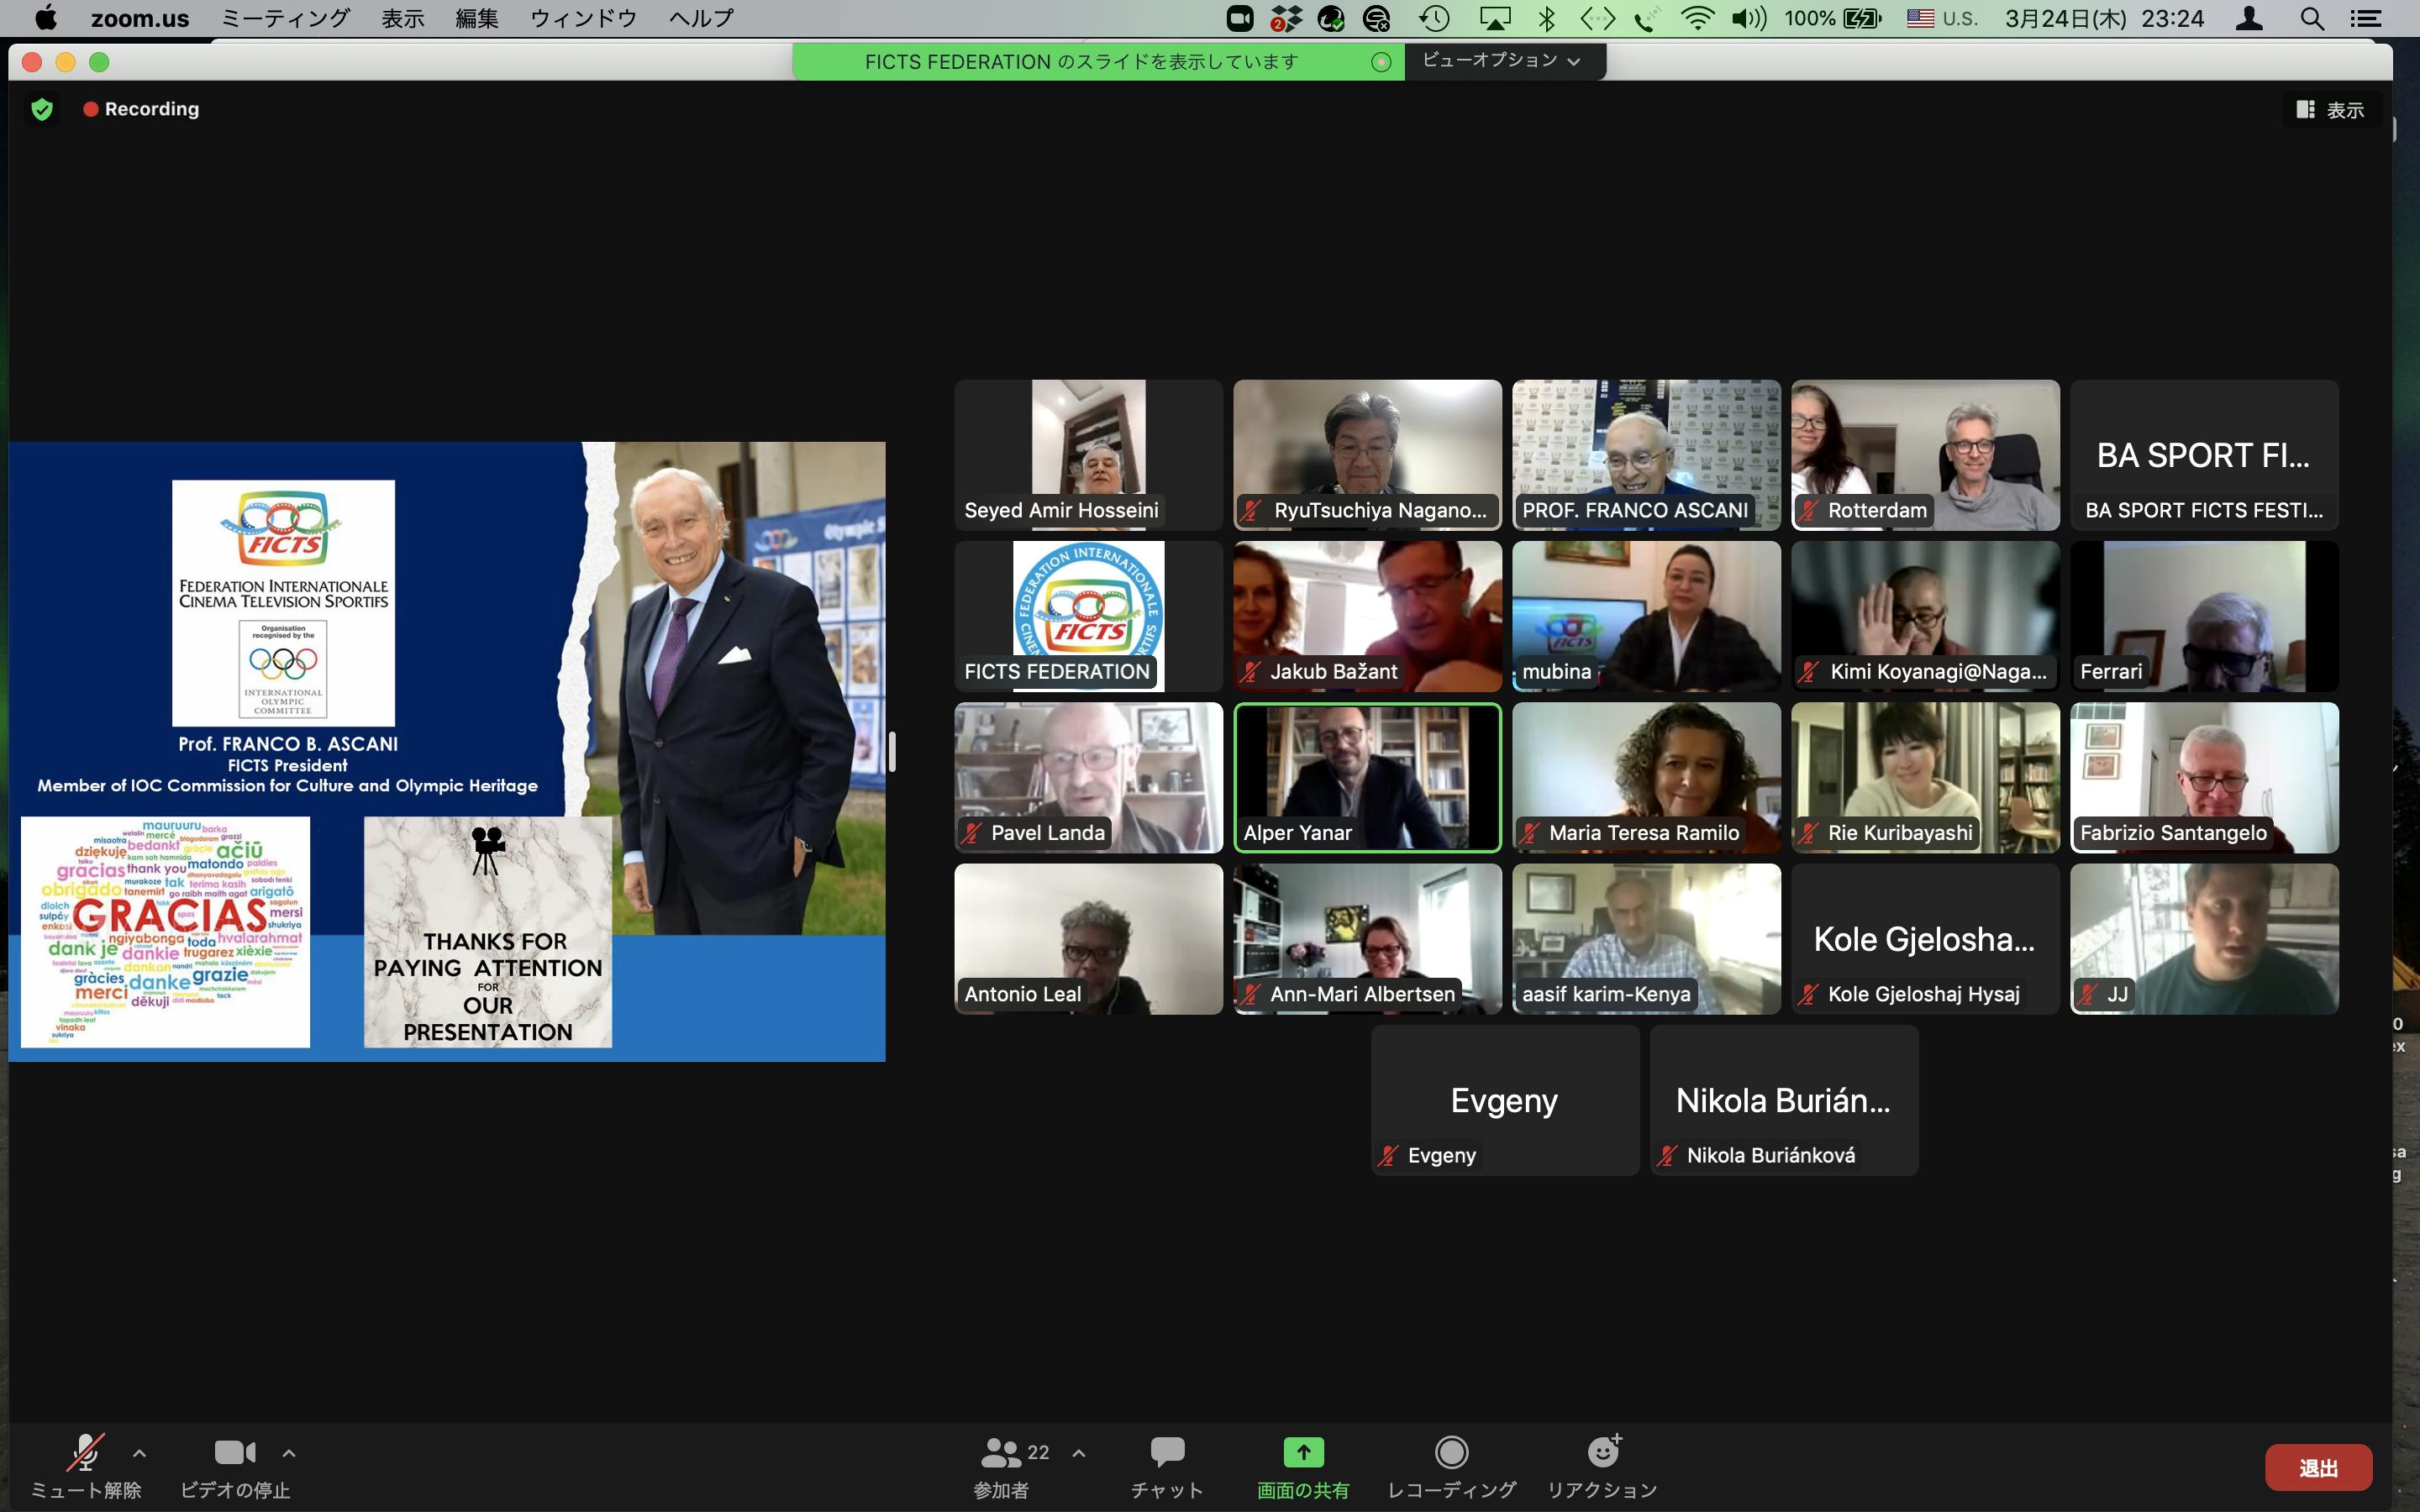Open the participants panel icon
2420x1512 pixels.
(1000, 1452)
